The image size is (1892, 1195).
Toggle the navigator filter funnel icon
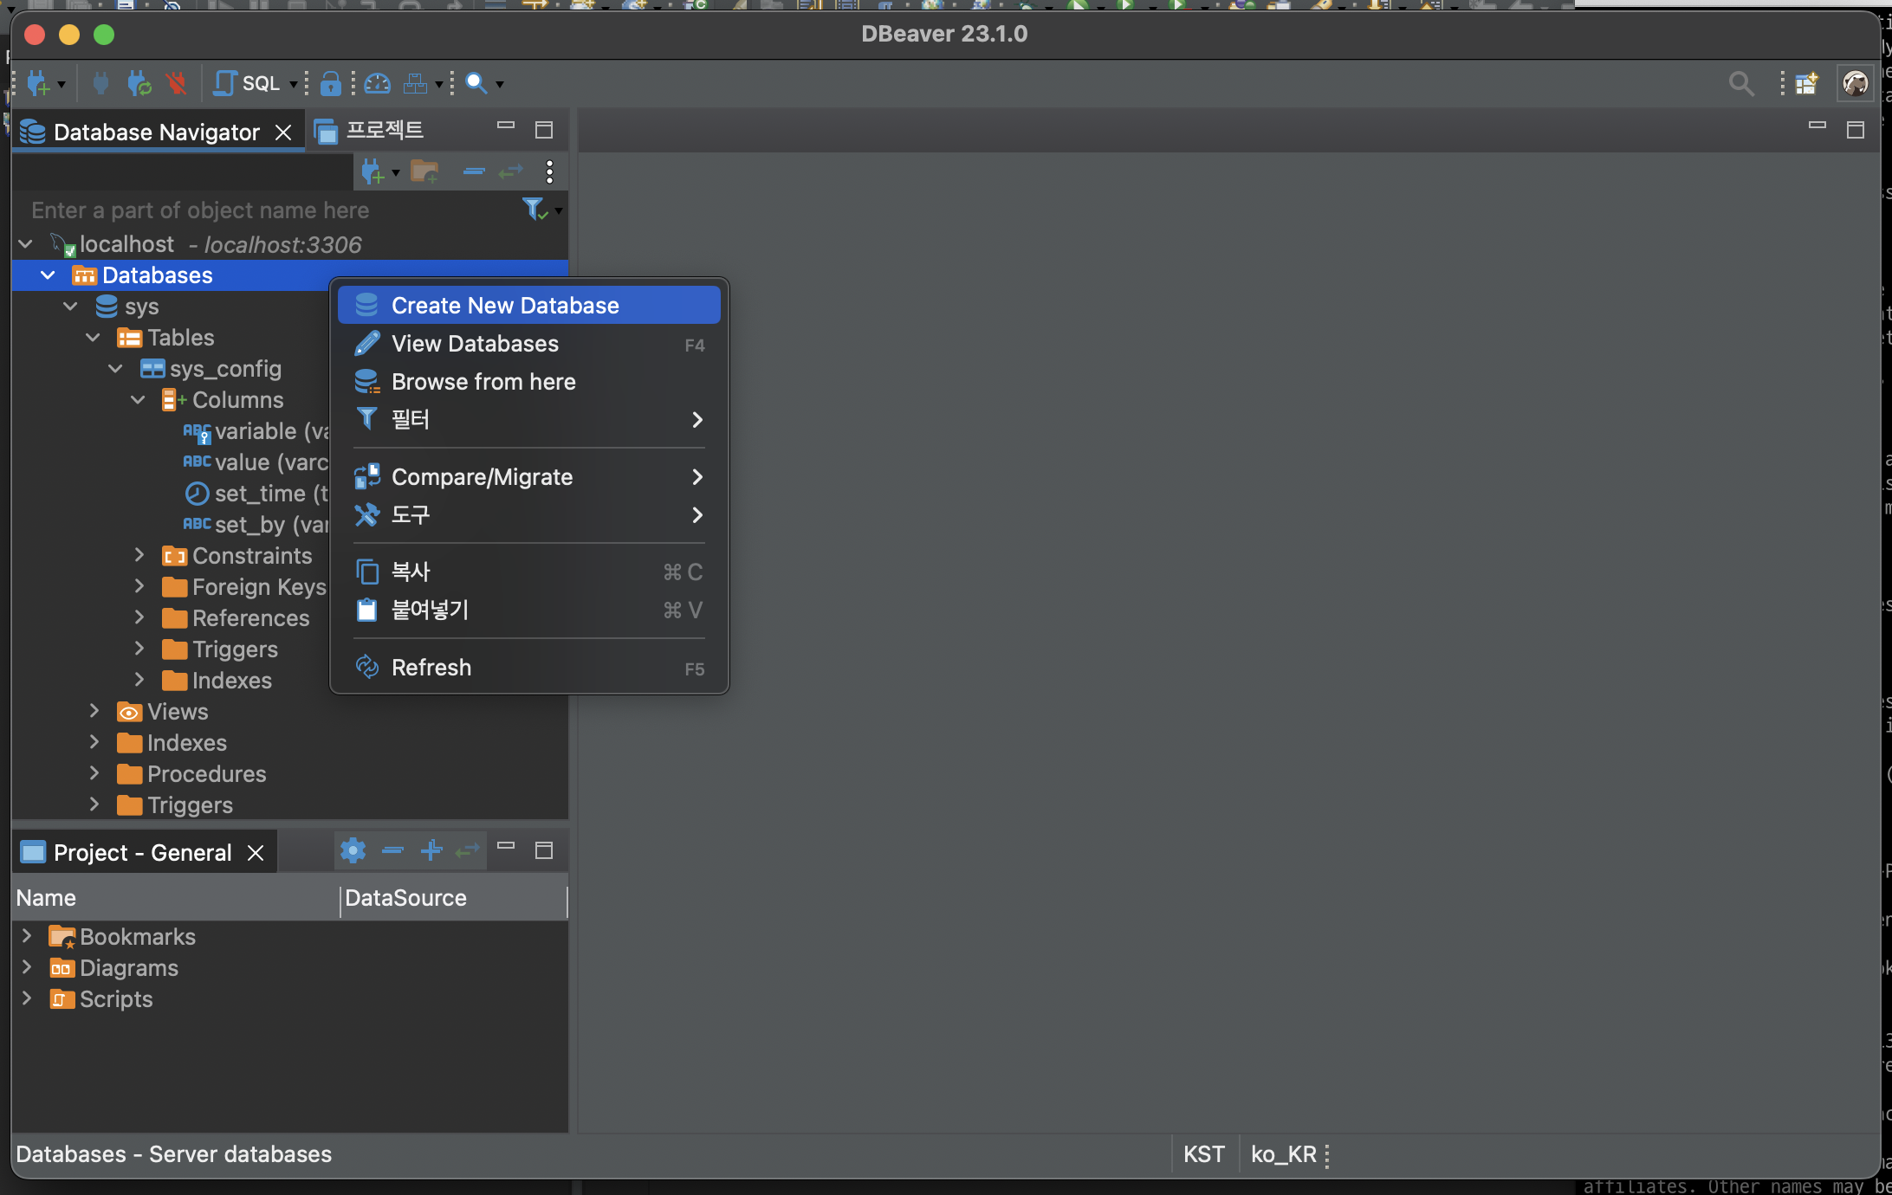(x=534, y=210)
